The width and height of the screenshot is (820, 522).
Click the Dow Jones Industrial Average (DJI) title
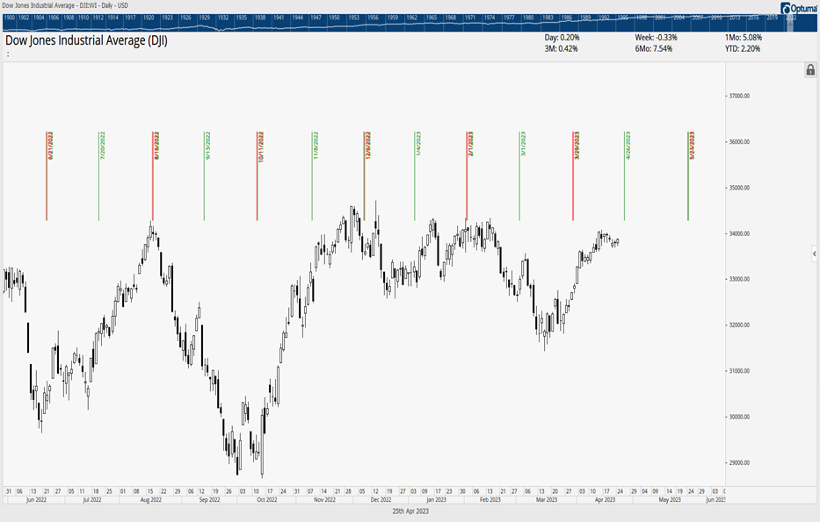tap(86, 40)
